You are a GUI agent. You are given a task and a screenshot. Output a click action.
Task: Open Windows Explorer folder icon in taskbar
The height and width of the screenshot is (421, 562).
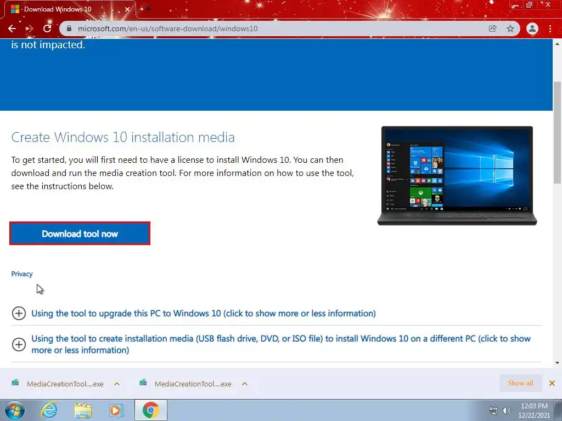coord(82,410)
